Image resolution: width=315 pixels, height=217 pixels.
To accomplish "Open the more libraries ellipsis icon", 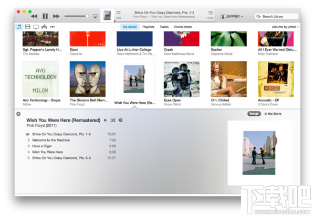I will 52,27.
